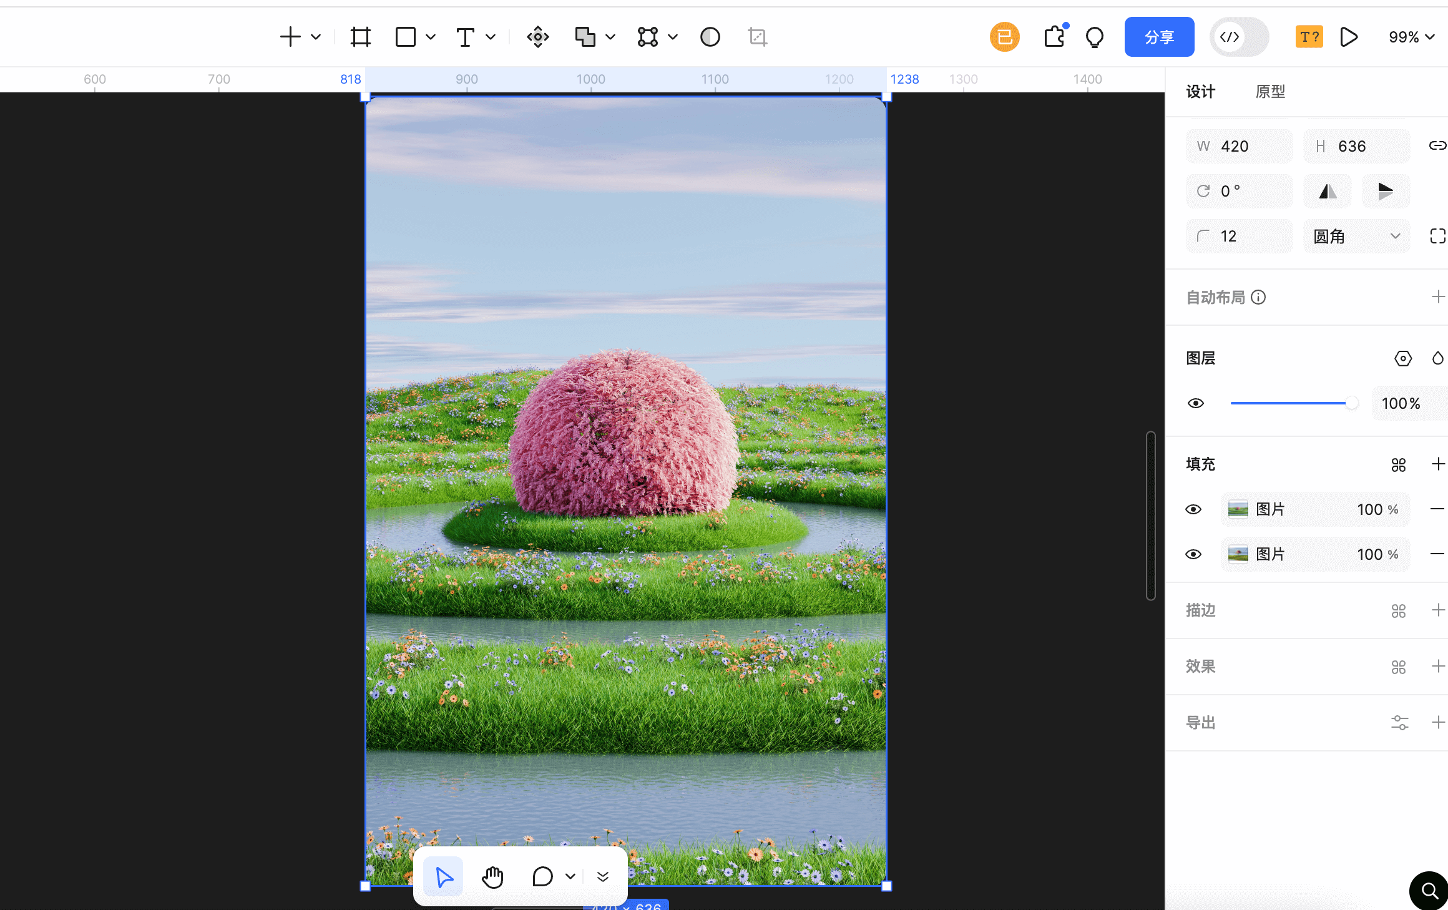The height and width of the screenshot is (910, 1448).
Task: Toggle the code developer mode switch
Action: tap(1239, 37)
